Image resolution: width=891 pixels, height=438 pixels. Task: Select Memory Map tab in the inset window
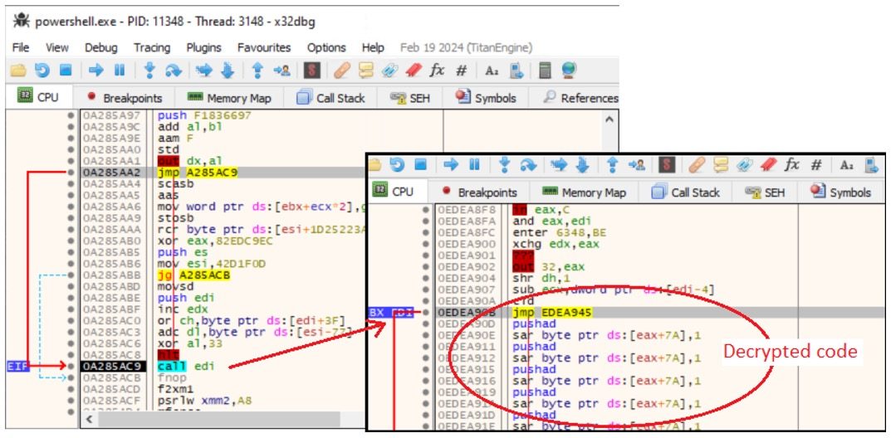585,192
